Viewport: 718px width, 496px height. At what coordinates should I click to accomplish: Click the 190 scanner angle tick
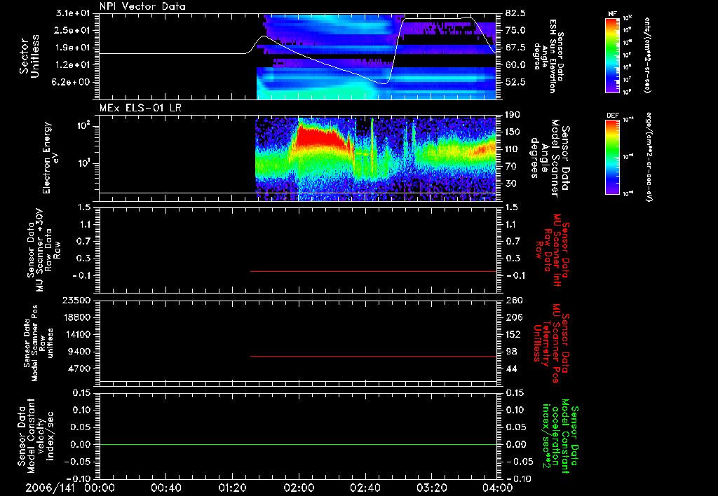tap(513, 115)
